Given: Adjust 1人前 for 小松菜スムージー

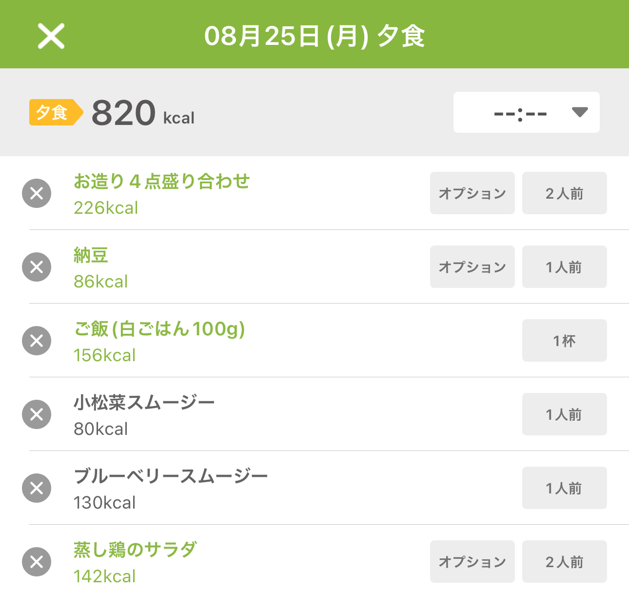Looking at the screenshot, I should (565, 414).
